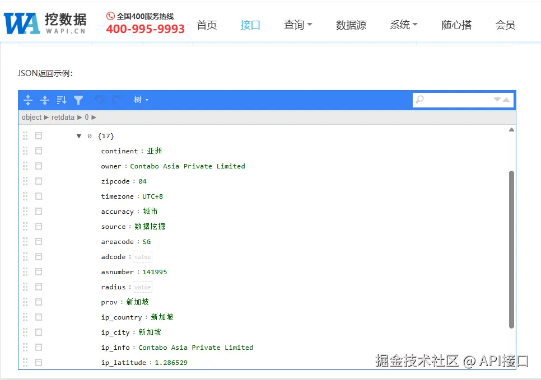Click the hotline number 400-995-9993
The height and width of the screenshot is (380, 541).
click(x=145, y=29)
